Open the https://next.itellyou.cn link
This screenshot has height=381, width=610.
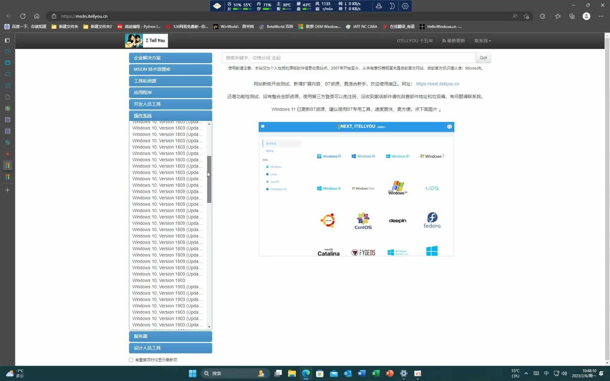(437, 84)
